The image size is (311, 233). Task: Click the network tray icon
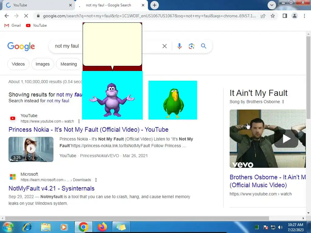pyautogui.click(x=273, y=227)
